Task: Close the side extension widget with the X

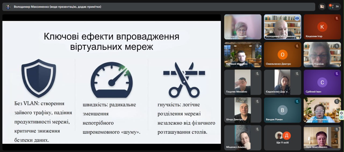Action: (x=342, y=113)
